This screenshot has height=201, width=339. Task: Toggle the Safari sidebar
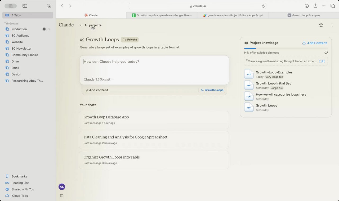pos(25,6)
